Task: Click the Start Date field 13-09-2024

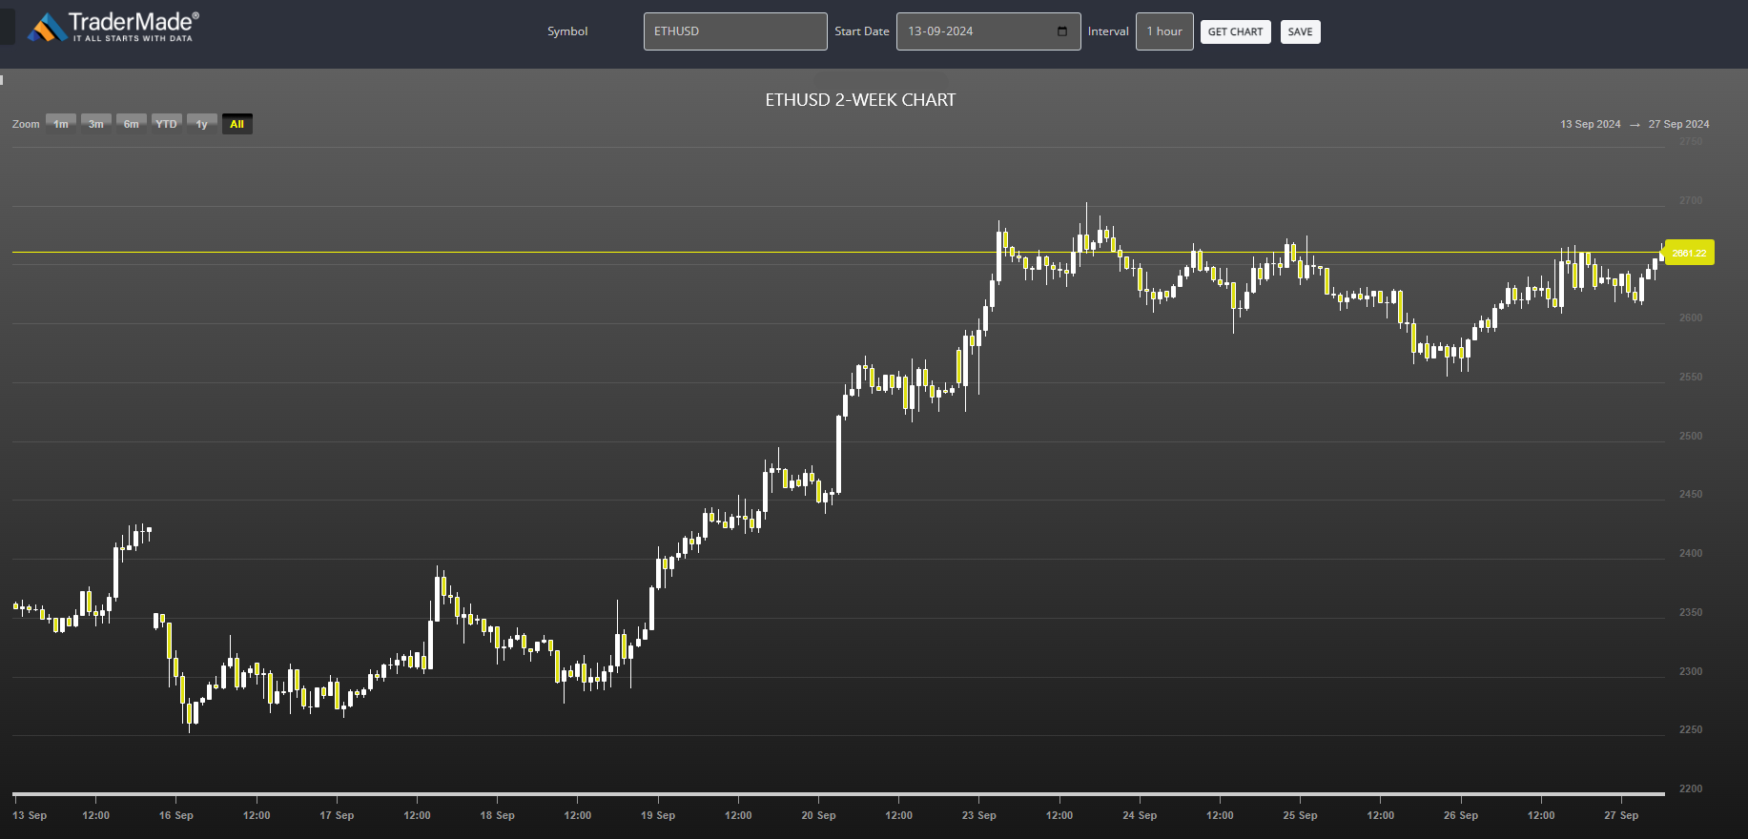Action: click(x=988, y=31)
